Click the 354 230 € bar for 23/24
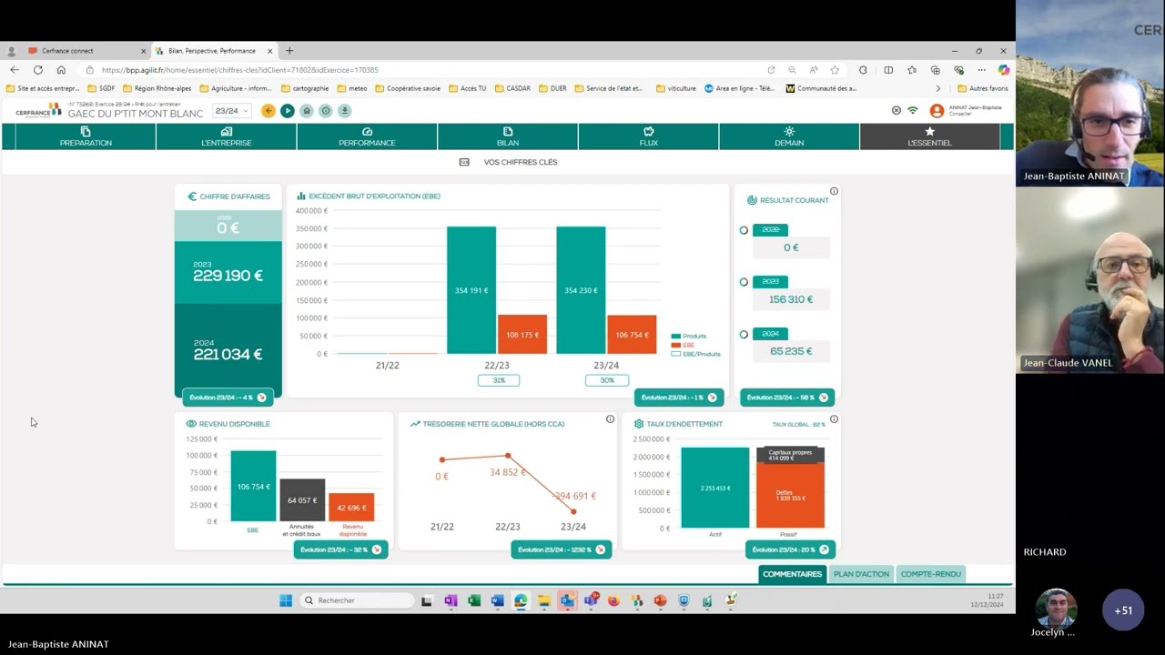1165x655 pixels. [581, 290]
